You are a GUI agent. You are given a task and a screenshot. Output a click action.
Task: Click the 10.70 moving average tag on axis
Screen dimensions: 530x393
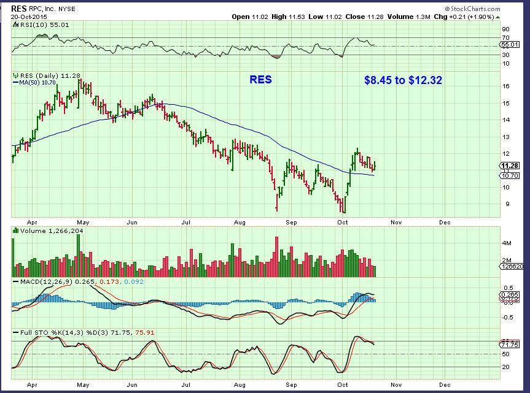pos(509,175)
